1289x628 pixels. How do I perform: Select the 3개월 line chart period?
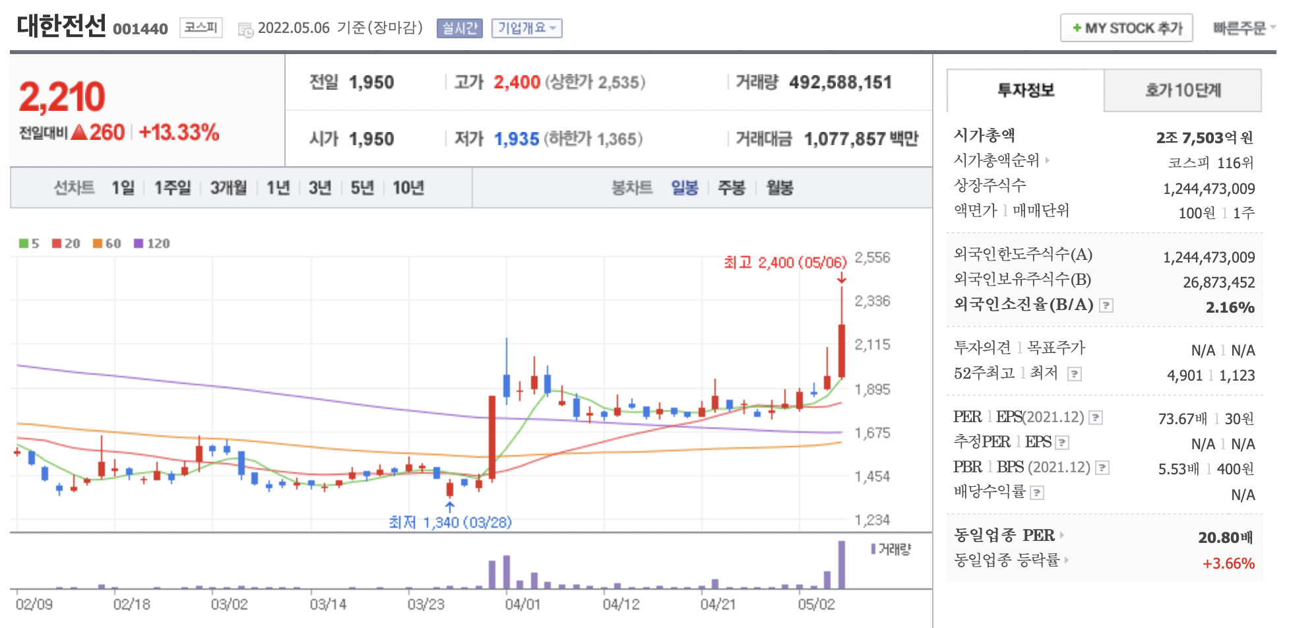point(228,188)
